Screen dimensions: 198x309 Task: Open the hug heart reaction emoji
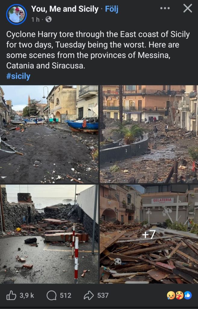(179, 295)
